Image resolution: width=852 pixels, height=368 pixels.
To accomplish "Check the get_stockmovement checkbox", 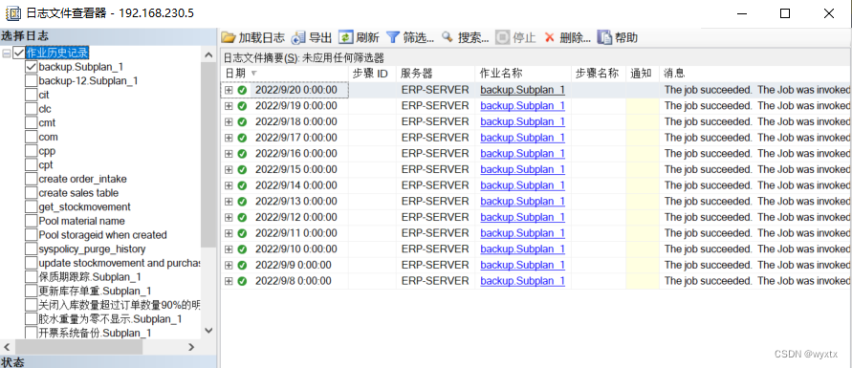I will point(31,207).
